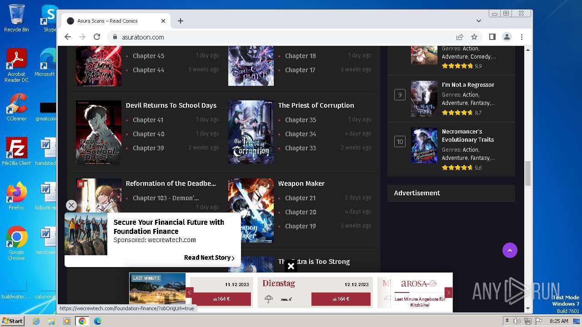Open FileZilla Client desktop shortcut
Viewport: 582px width, 327px height.
pos(16,152)
